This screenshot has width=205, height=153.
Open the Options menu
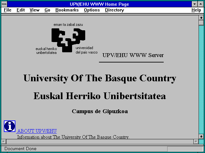(x=92, y=10)
